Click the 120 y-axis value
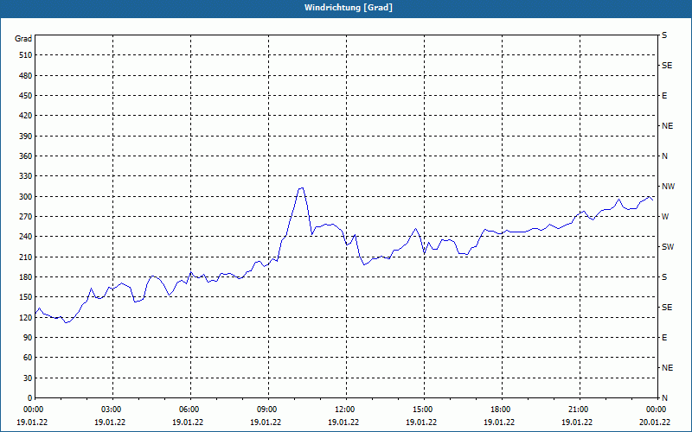 coord(26,317)
